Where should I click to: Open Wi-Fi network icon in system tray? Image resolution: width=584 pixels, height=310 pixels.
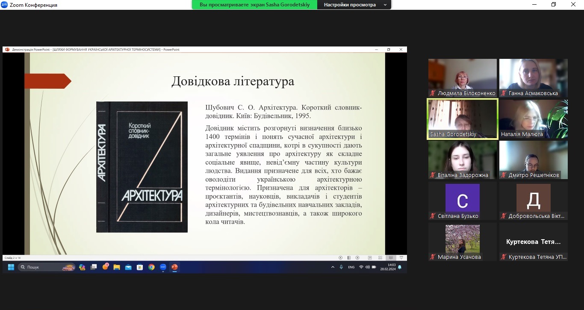(x=361, y=267)
